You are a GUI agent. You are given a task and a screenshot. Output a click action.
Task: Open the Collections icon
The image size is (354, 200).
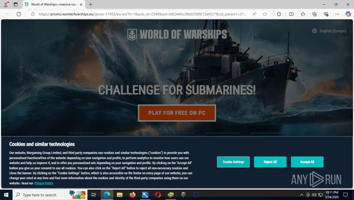(314, 14)
